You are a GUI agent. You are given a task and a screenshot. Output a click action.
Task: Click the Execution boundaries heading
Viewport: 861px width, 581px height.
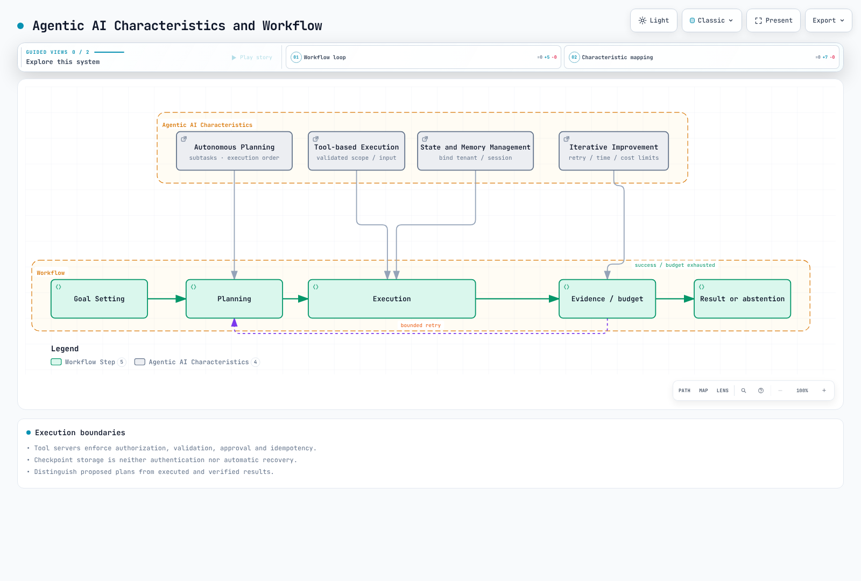80,433
